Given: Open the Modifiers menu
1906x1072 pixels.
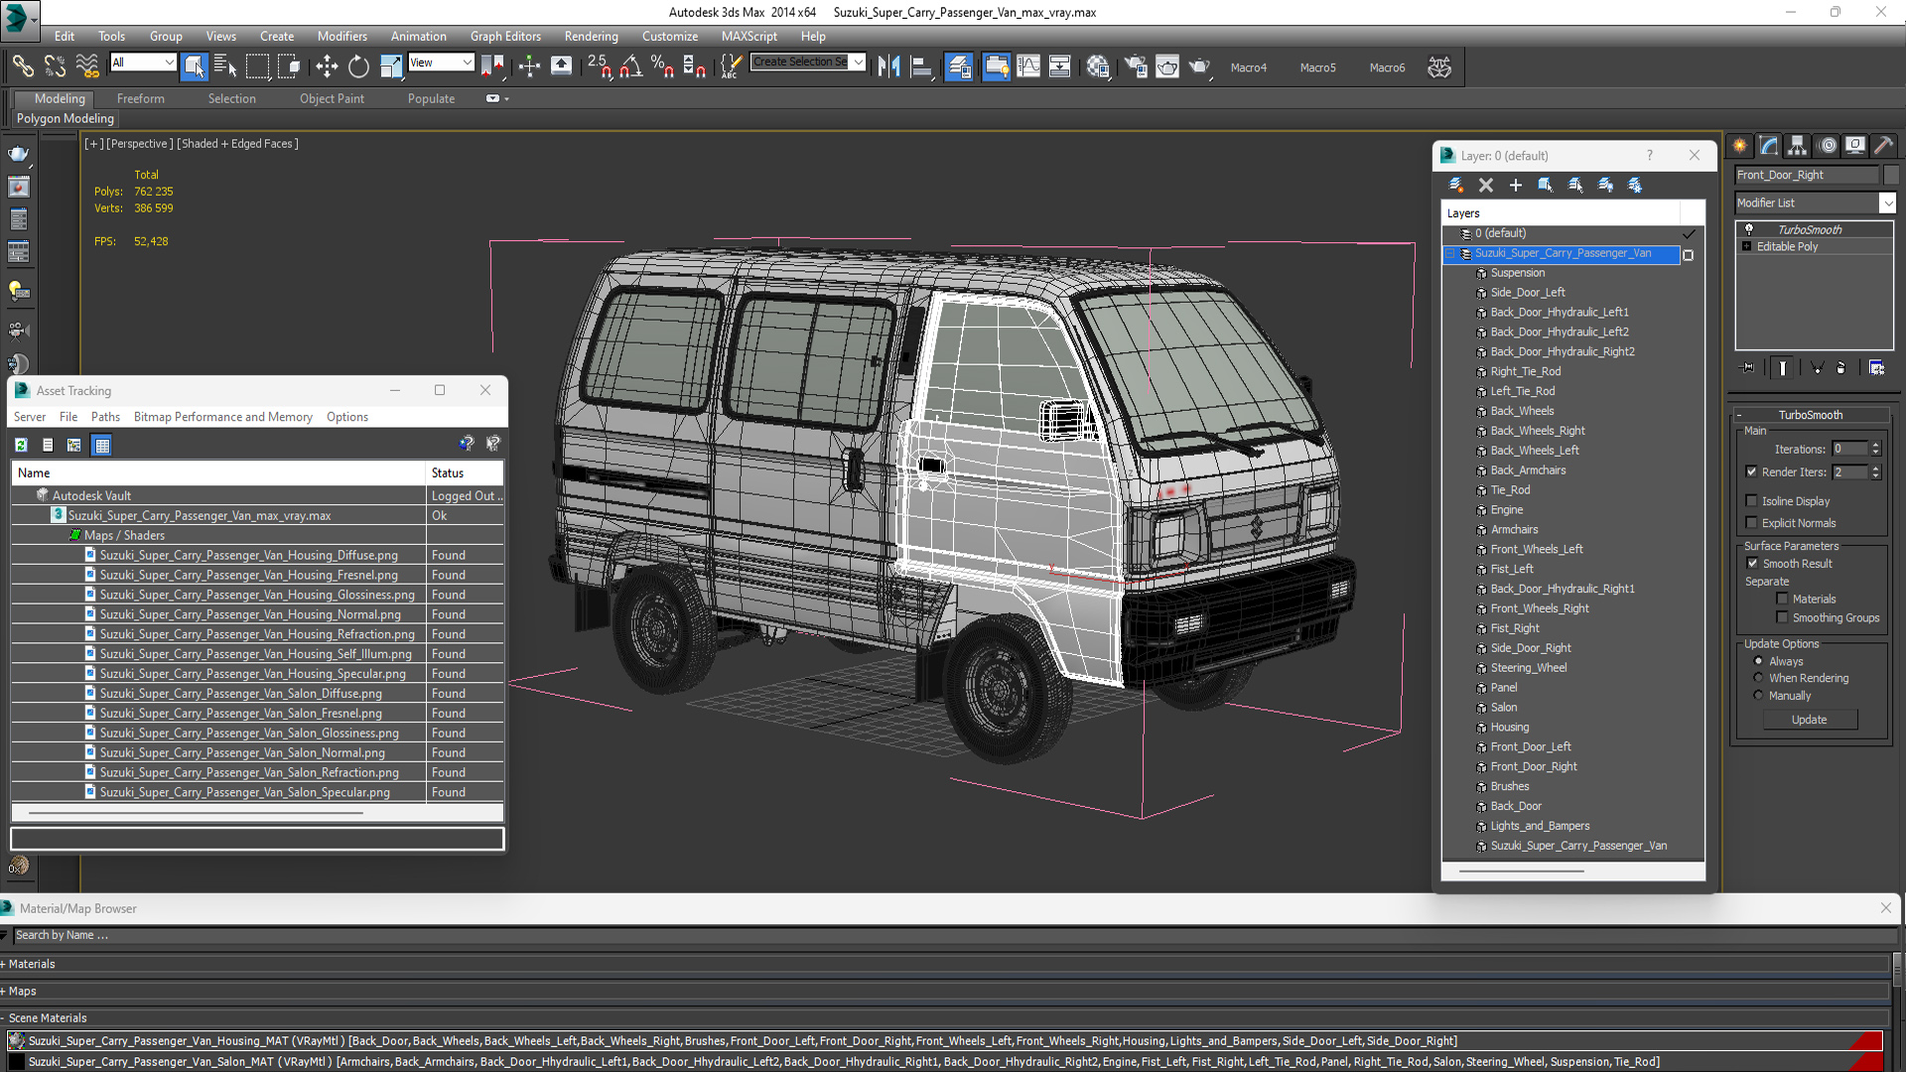Looking at the screenshot, I should click(x=342, y=36).
